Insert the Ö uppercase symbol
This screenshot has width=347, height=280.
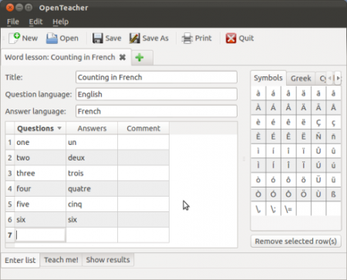303,194
